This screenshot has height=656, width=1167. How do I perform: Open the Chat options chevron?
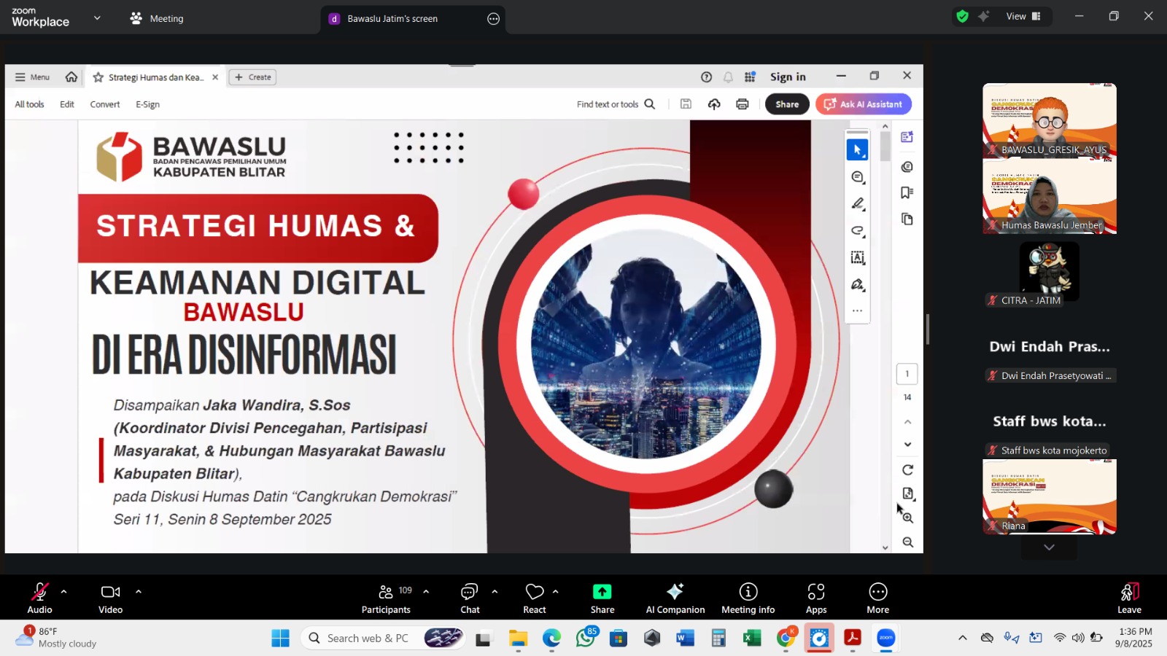[x=496, y=591]
